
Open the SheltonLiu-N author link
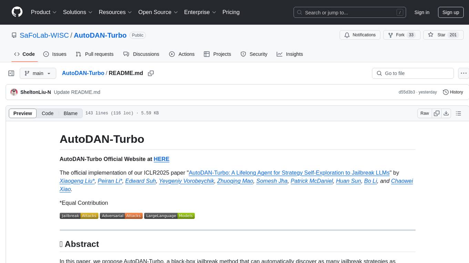pos(36,92)
